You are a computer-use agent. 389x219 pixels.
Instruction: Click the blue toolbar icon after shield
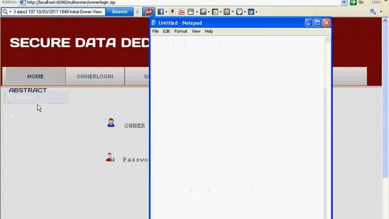point(251,12)
